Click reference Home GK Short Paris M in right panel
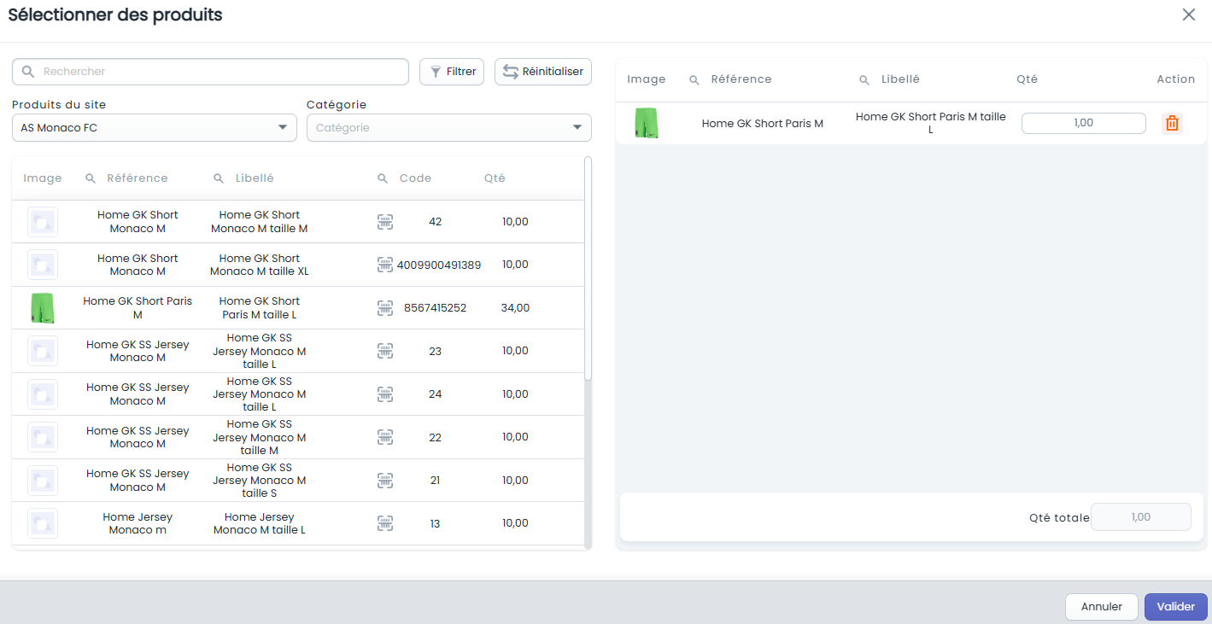The height and width of the screenshot is (624, 1212). point(763,123)
